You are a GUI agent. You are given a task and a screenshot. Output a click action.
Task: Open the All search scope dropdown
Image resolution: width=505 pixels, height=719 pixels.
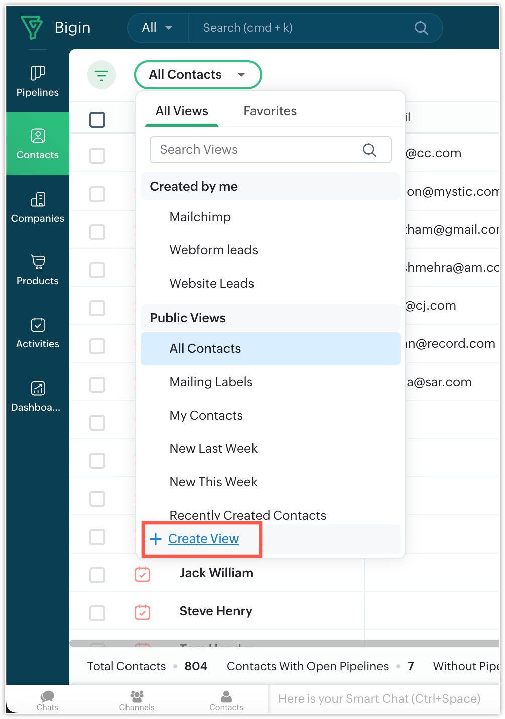pos(158,28)
